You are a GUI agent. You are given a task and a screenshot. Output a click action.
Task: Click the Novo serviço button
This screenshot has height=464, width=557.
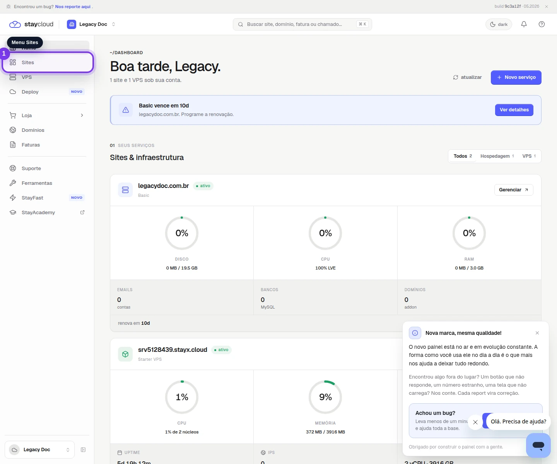click(516, 77)
